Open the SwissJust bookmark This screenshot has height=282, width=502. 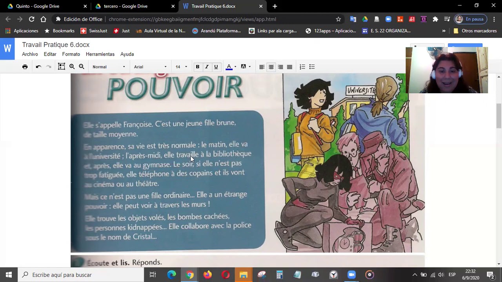[x=94, y=31]
